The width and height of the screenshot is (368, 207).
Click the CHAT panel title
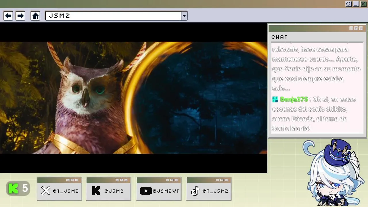pos(279,37)
